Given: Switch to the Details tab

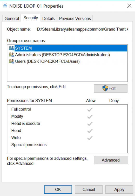Looking at the screenshot, I should [x=49, y=19].
